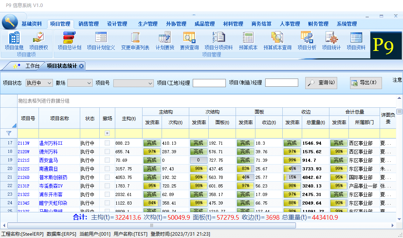Screen dimensions: 403x238
Task: Open the 要货查询 tool
Action: 189,41
